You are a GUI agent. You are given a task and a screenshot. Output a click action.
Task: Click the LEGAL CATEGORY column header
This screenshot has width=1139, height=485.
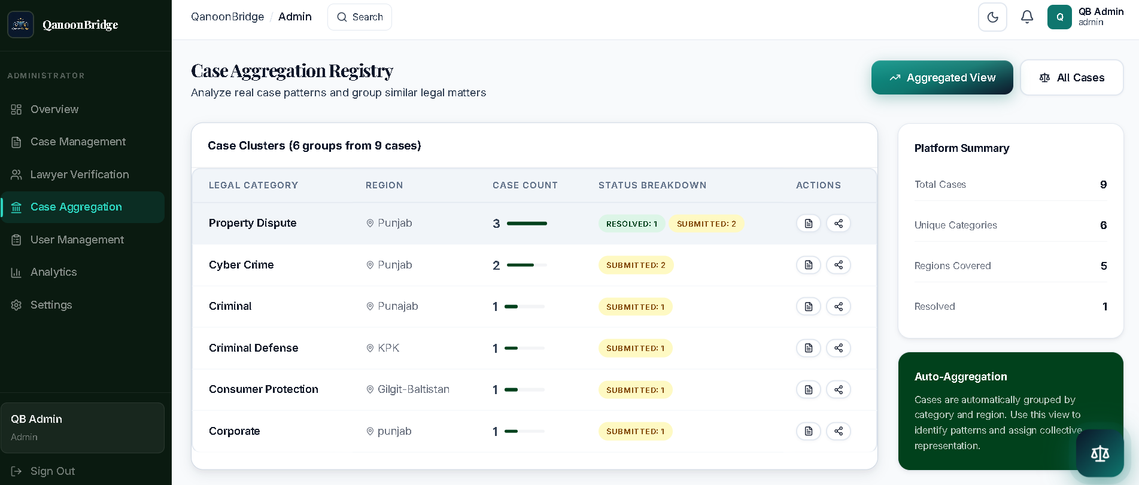coord(253,185)
